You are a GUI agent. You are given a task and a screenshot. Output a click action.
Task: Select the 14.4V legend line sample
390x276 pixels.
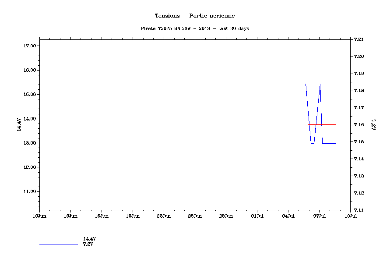(x=58, y=239)
